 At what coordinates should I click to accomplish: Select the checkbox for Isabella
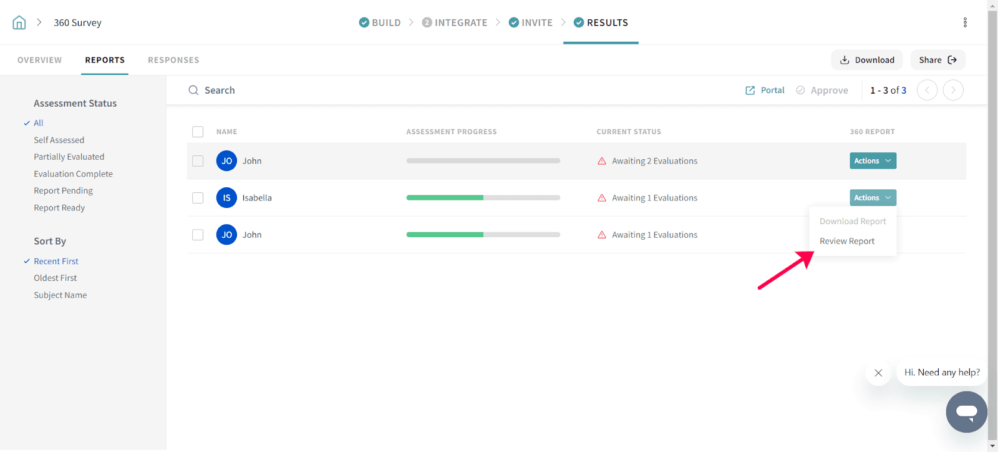(x=198, y=198)
